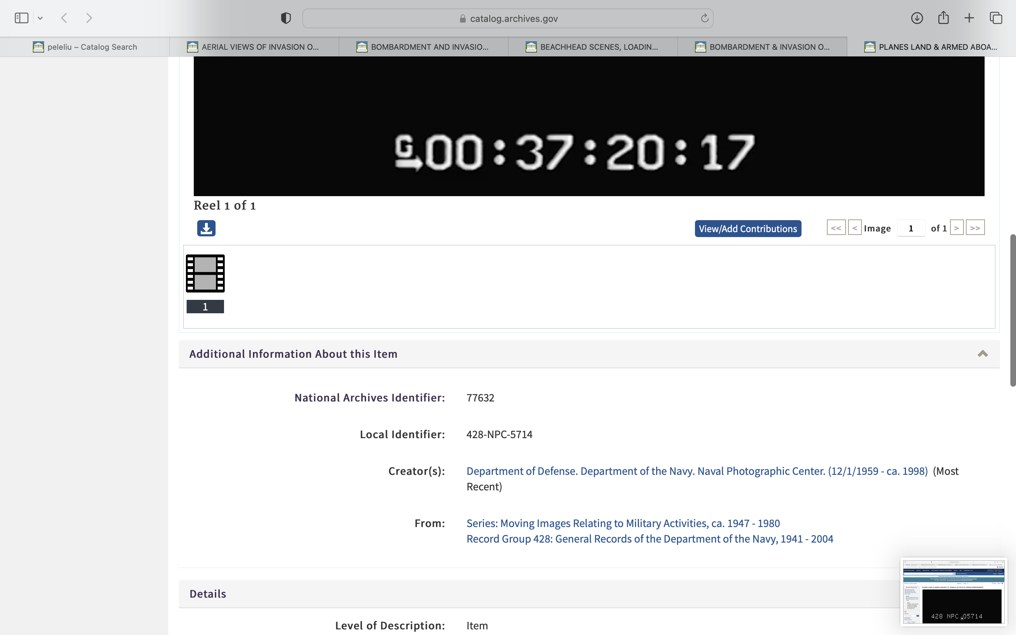Open sidebar options dropdown chevron
Screen dimensions: 1016x635
(x=40, y=18)
